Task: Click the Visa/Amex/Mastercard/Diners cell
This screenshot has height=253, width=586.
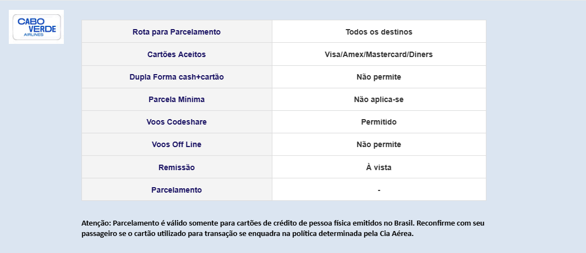Action: pos(379,54)
